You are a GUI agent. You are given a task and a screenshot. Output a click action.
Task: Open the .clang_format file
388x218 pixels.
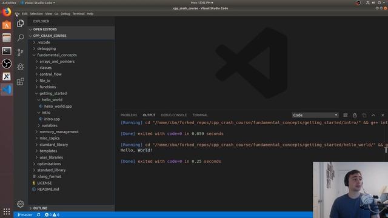click(x=72, y=176)
